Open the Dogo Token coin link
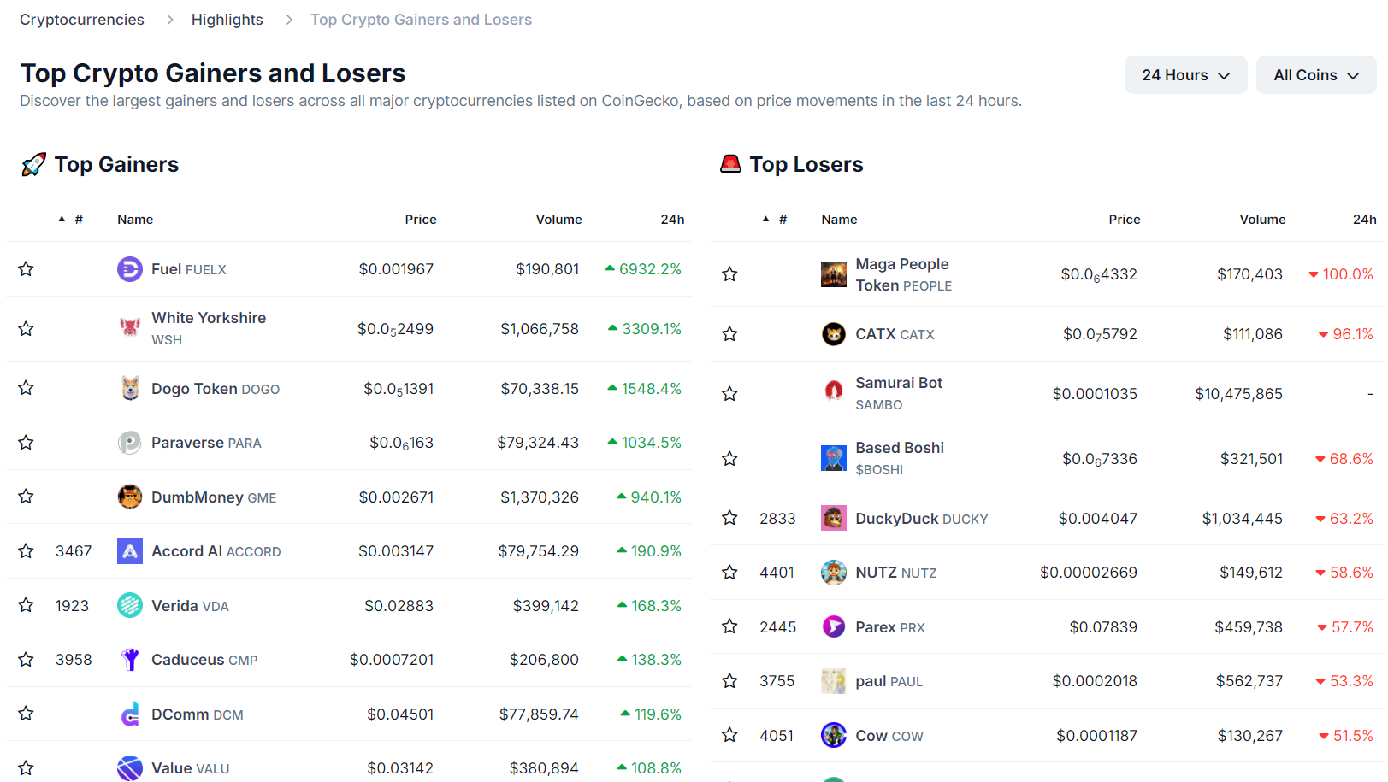The height and width of the screenshot is (782, 1388). coord(216,389)
